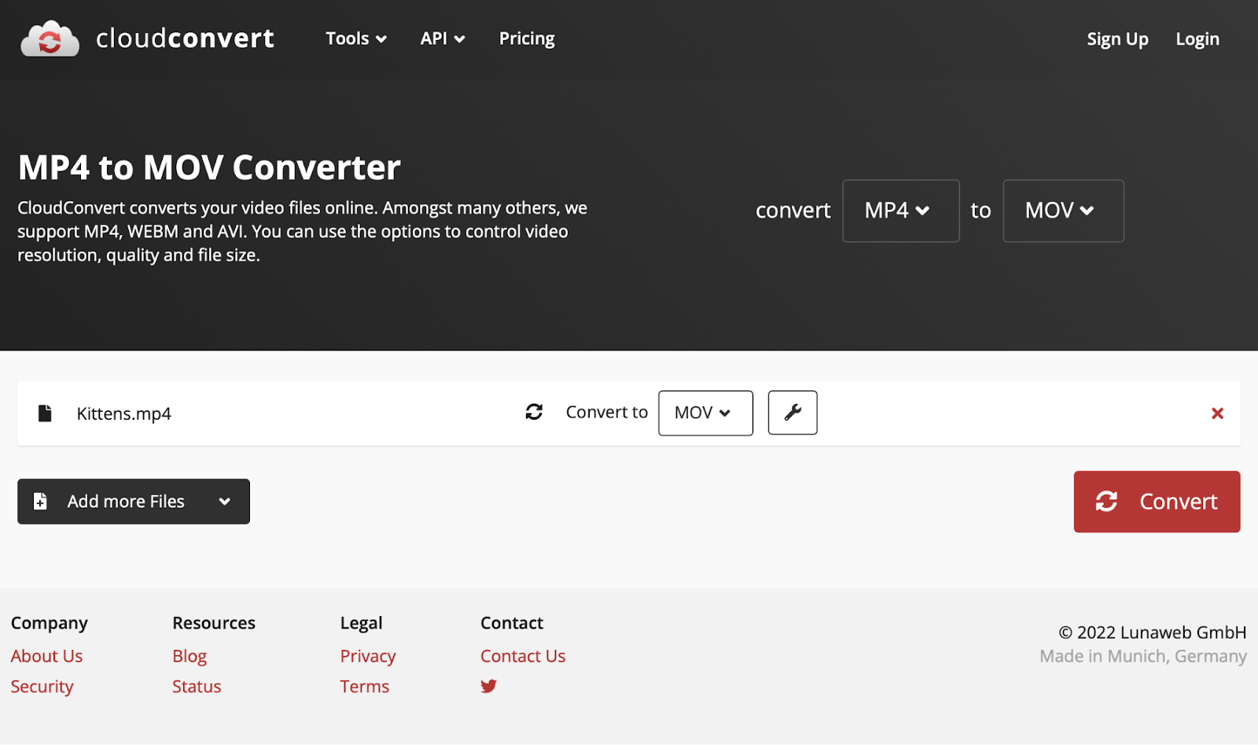1258x745 pixels.
Task: Open the Contact Us link
Action: pyautogui.click(x=523, y=655)
